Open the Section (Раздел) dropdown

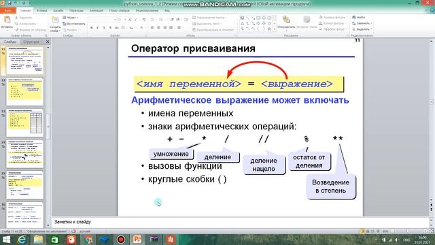tap(71, 30)
